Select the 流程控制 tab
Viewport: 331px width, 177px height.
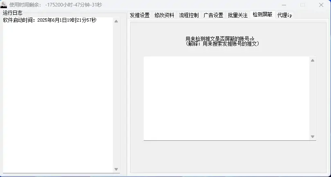189,15
